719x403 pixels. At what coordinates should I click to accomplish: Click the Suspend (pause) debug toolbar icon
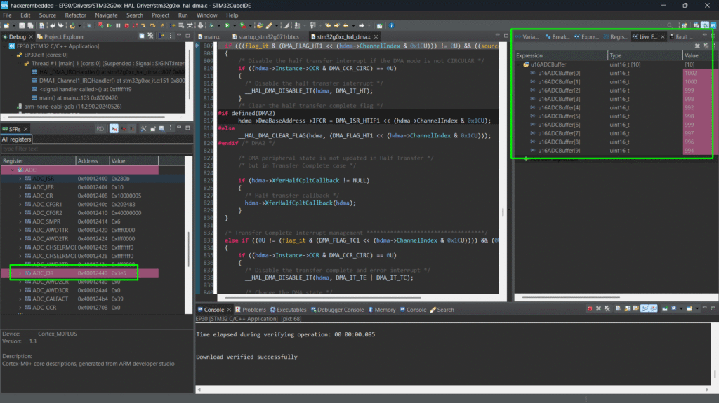click(x=119, y=25)
